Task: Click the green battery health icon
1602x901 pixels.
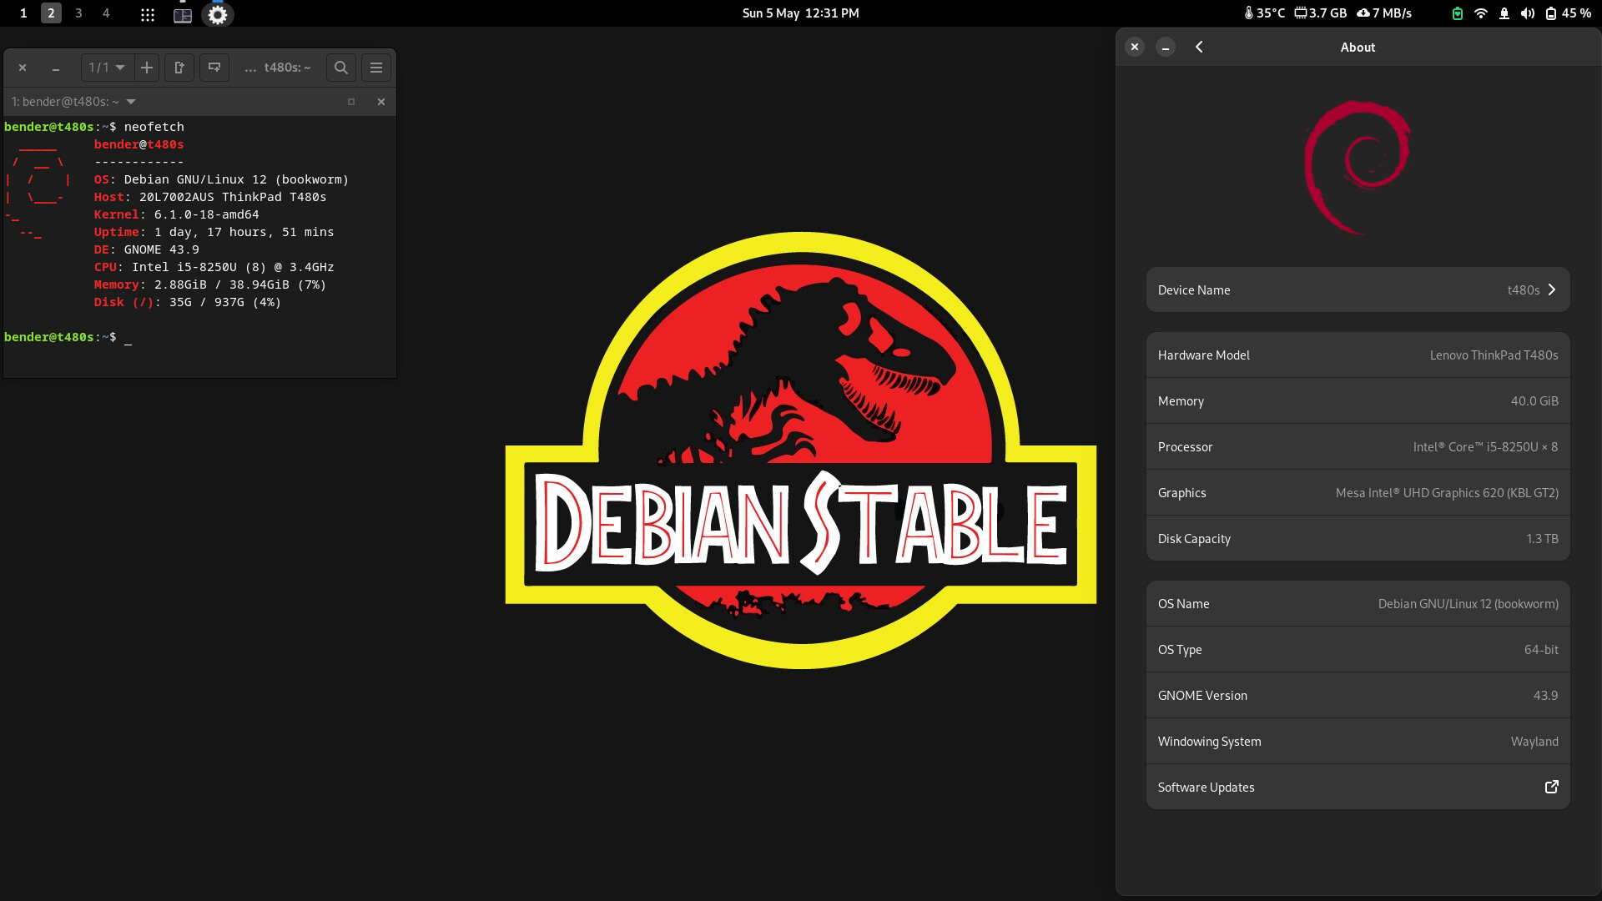Action: coord(1458,13)
